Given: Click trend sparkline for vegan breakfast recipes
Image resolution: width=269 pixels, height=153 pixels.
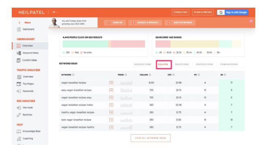Looking at the screenshot, I should (126, 83).
